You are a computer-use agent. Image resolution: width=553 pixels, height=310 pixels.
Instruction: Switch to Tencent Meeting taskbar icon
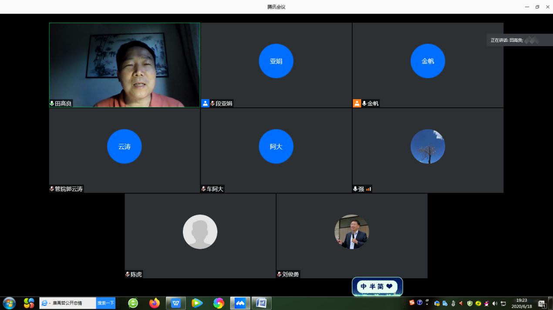(x=240, y=303)
